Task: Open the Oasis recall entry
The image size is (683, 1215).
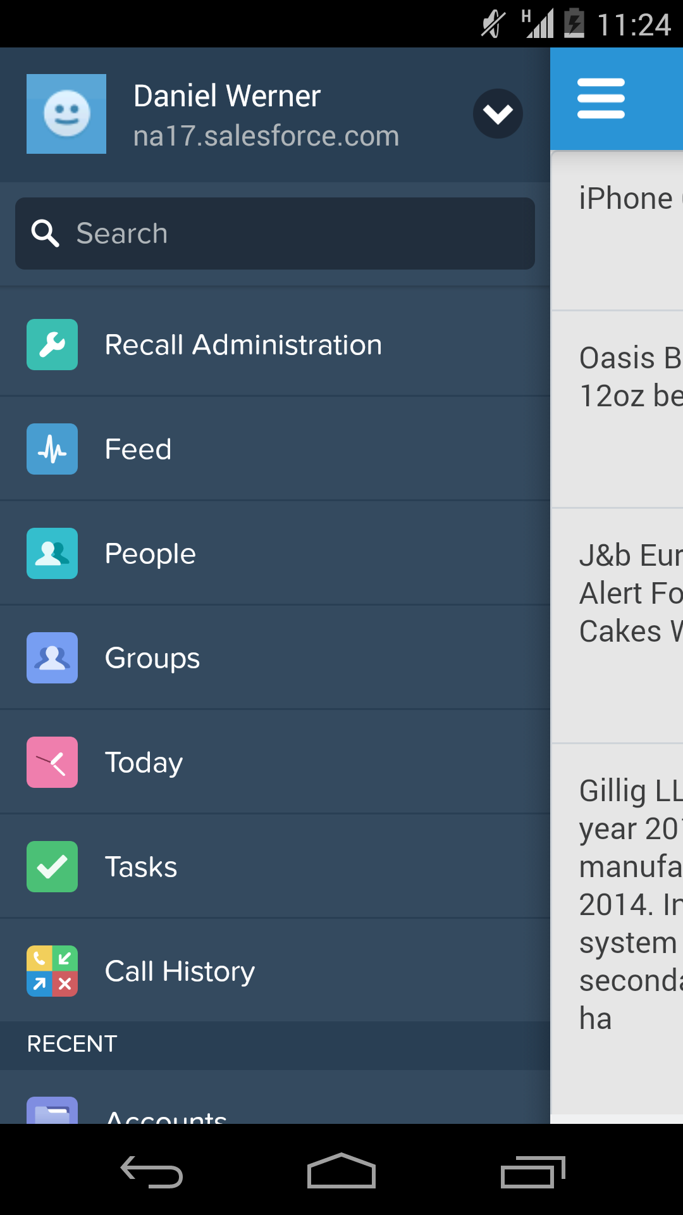Action: [x=617, y=409]
